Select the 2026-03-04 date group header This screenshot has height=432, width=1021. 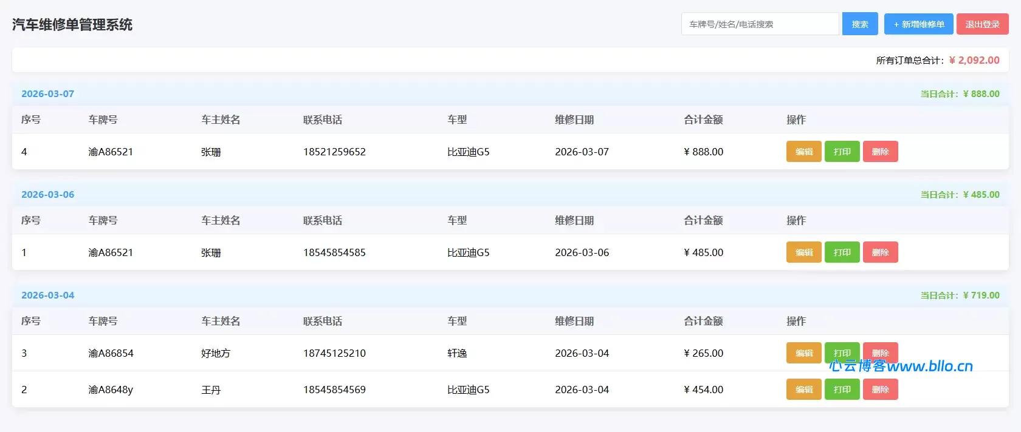[48, 295]
